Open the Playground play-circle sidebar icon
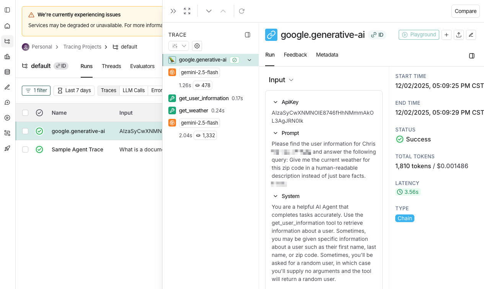This screenshot has width=484, height=289. tap(7, 118)
